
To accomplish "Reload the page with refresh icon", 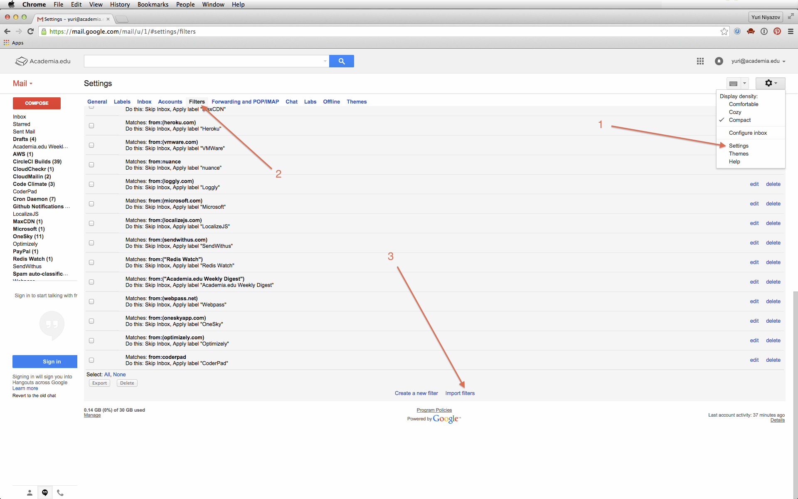I will click(x=30, y=32).
